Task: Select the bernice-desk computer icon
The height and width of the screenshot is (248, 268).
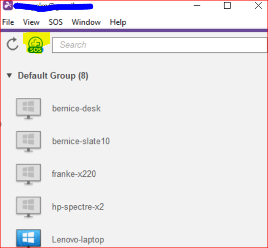Action: tap(29, 109)
